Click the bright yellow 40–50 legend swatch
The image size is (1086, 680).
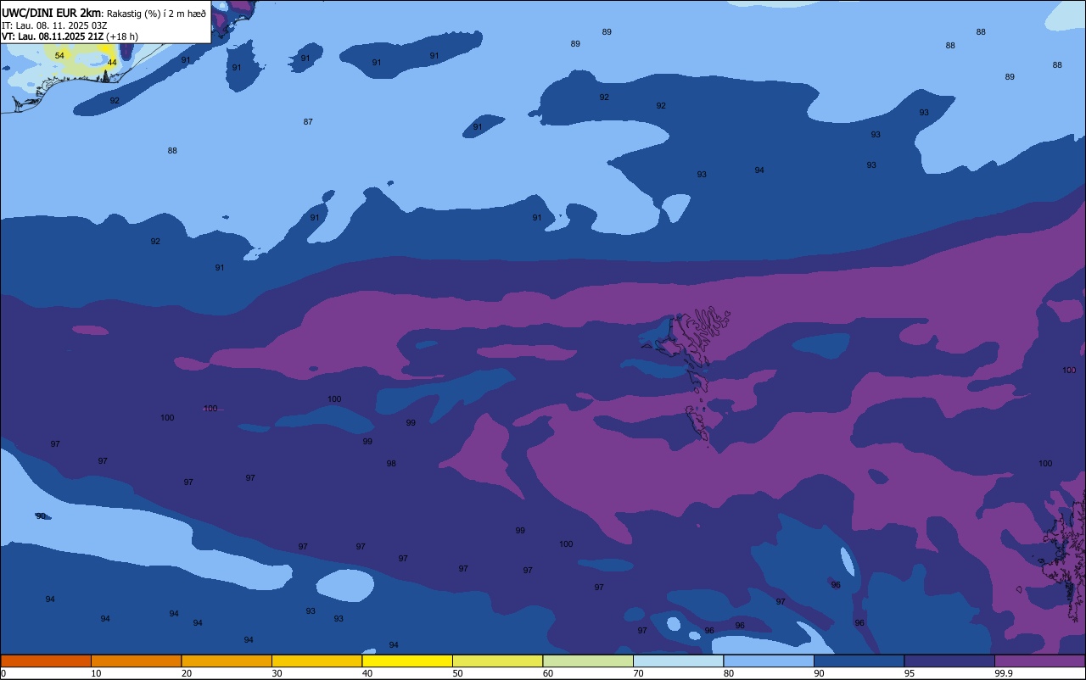[407, 660]
